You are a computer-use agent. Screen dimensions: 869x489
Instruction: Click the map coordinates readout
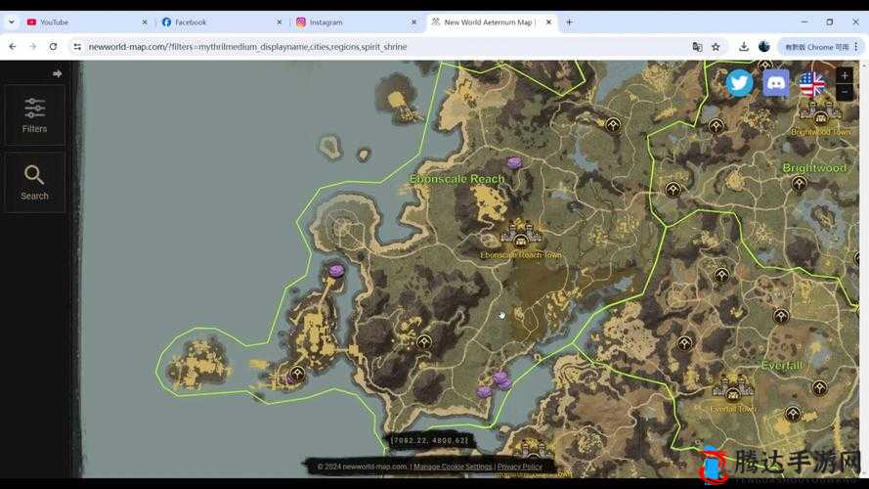[x=429, y=441]
